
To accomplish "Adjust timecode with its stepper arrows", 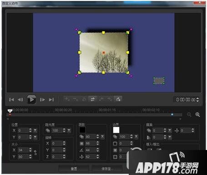I will (x=197, y=100).
